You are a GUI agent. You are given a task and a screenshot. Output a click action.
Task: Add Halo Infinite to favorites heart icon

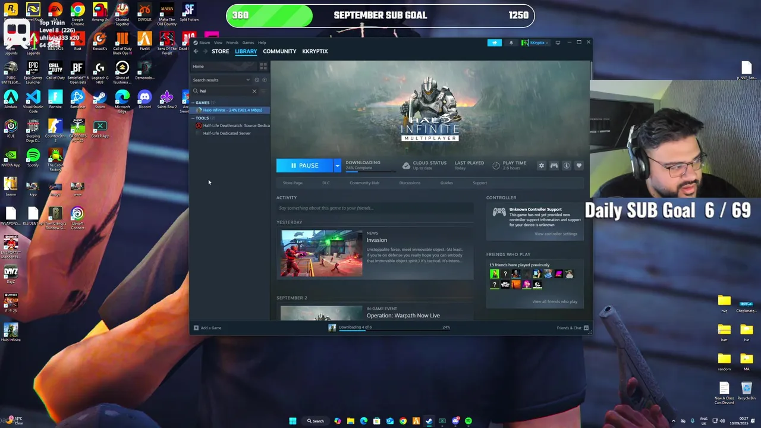coord(579,166)
